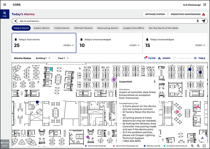This screenshot has width=210, height=149.
Task: Select the Longest time offline chip
Action: 133,28
